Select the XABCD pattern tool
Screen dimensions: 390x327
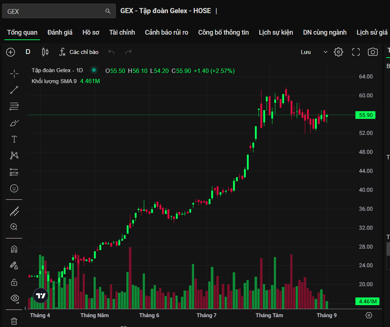(x=14, y=155)
